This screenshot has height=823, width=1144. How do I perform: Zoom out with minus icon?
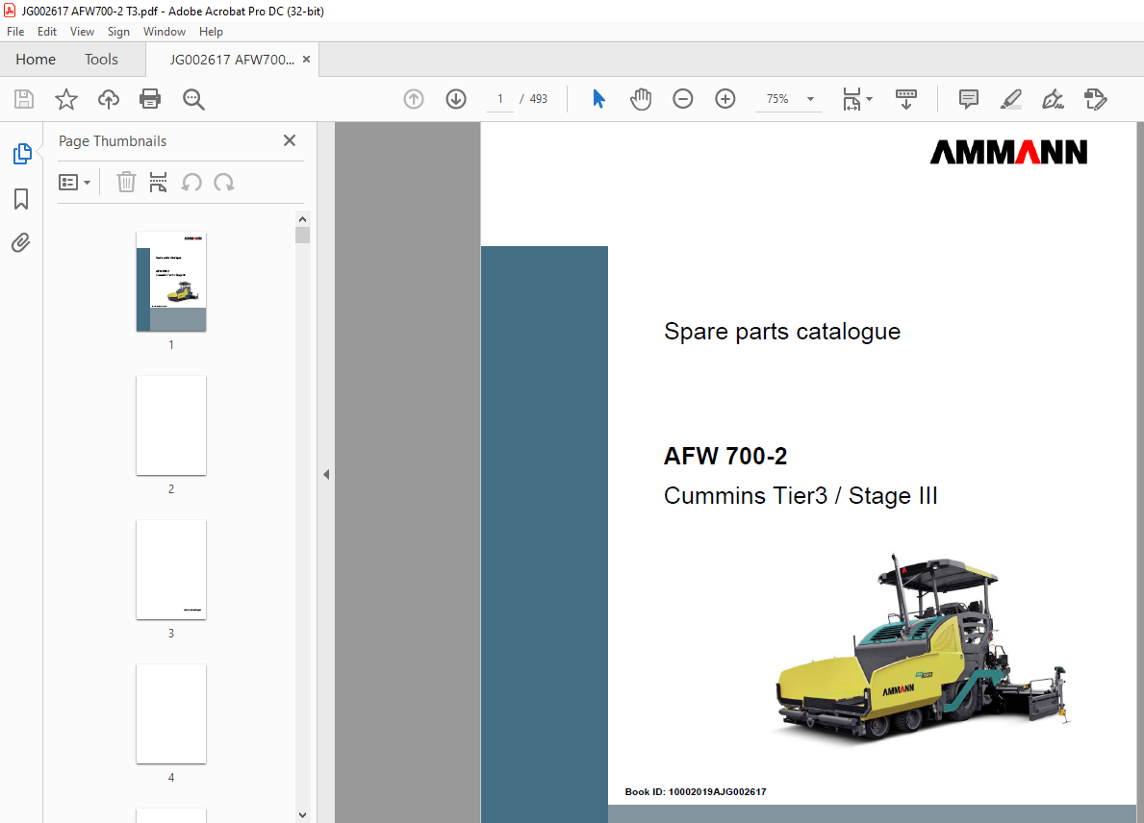tap(683, 99)
